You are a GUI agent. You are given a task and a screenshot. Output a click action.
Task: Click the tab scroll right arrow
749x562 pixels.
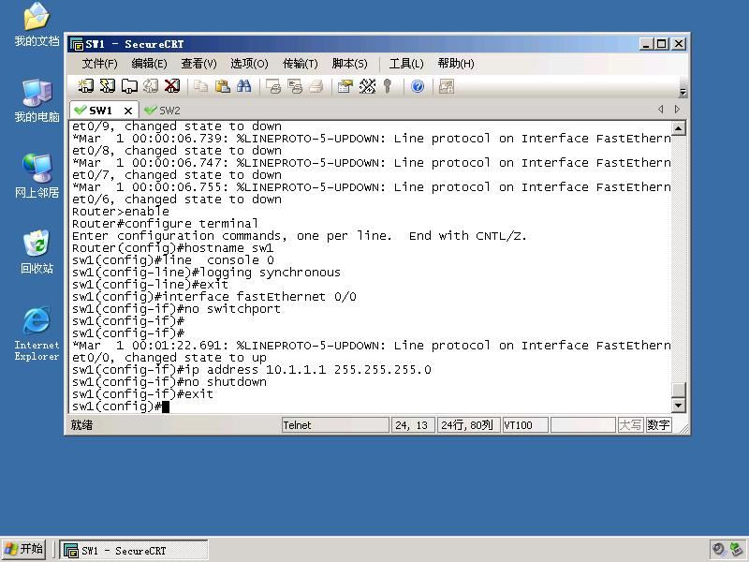tap(677, 110)
